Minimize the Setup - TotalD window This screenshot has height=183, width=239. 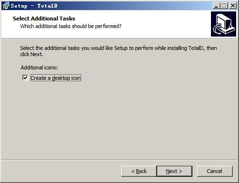click(216, 6)
